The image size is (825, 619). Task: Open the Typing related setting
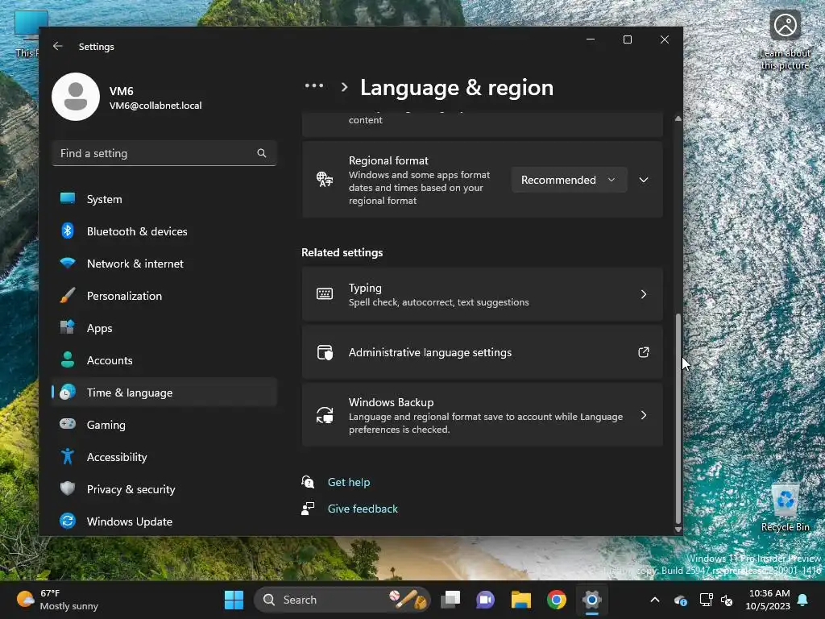coord(482,294)
